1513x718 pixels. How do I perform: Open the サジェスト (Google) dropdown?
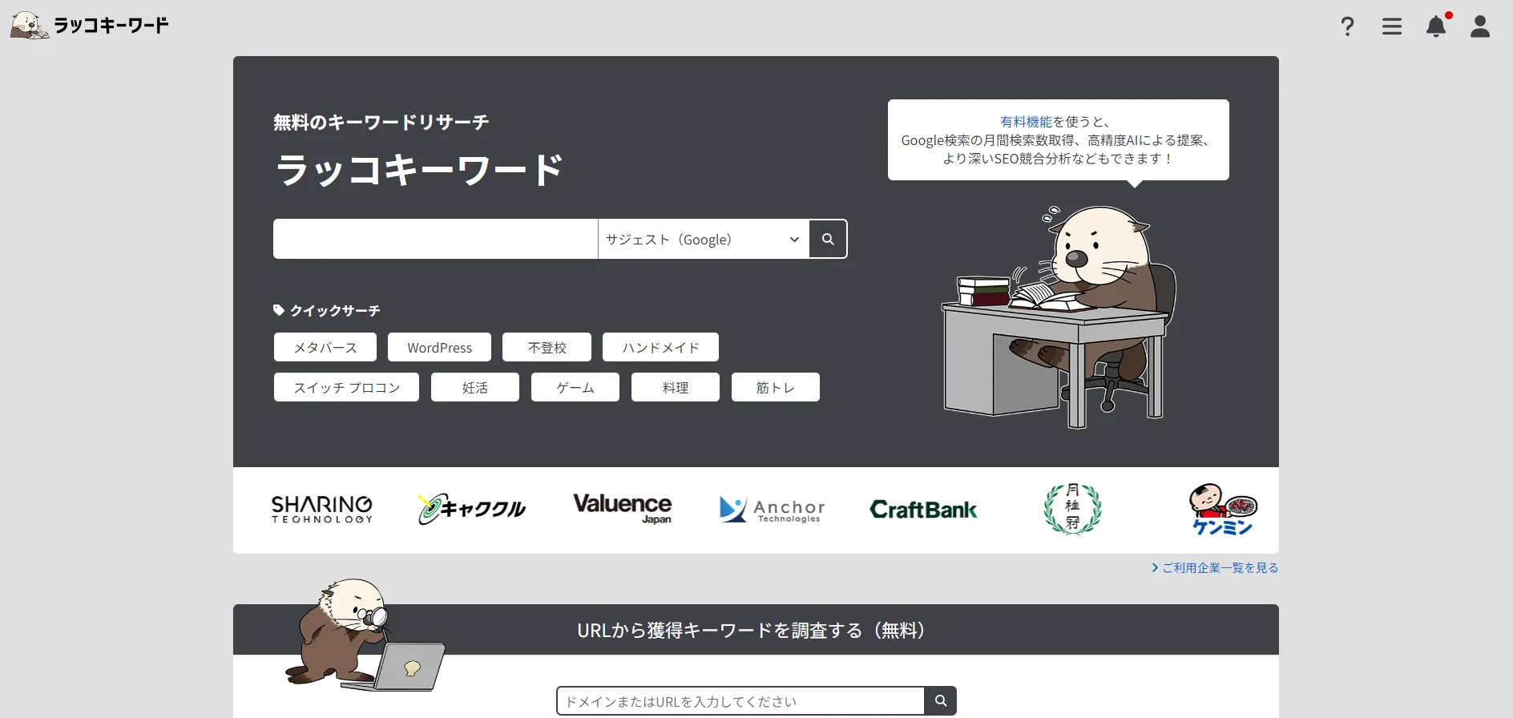pos(704,239)
